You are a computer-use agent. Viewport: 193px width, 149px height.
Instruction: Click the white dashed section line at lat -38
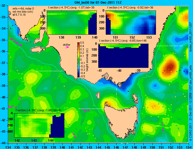(49, 71)
